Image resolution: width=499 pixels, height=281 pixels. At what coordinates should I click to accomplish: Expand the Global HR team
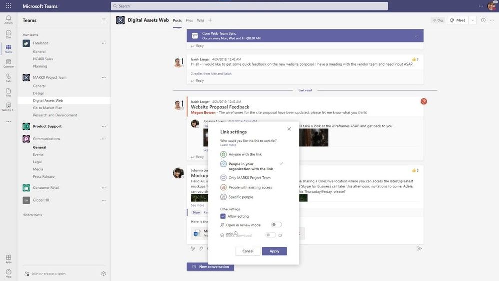(x=41, y=200)
